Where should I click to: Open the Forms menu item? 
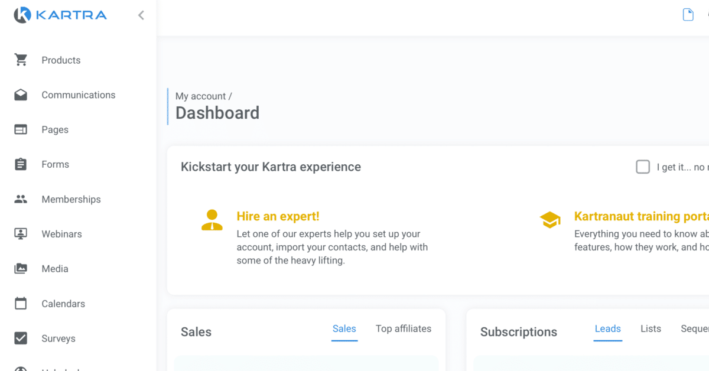(x=56, y=165)
